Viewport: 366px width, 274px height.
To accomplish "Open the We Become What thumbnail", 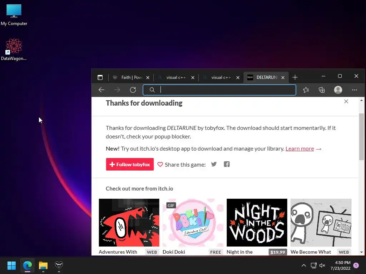I will pyautogui.click(x=321, y=223).
